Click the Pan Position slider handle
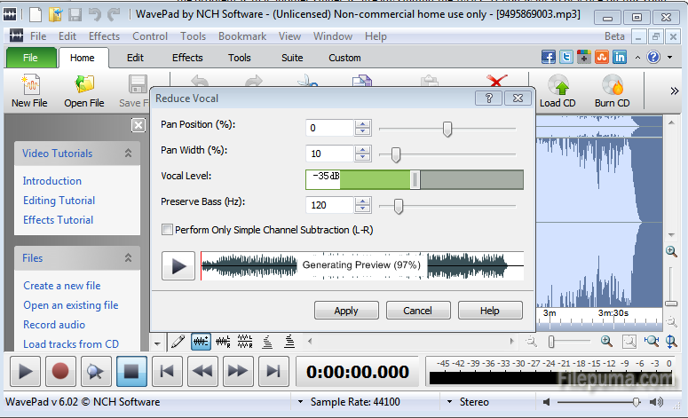Screen dimensions: 688x418 [447, 130]
